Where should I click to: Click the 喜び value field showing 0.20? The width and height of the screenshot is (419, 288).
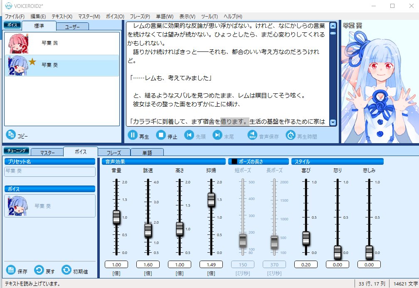(306, 264)
